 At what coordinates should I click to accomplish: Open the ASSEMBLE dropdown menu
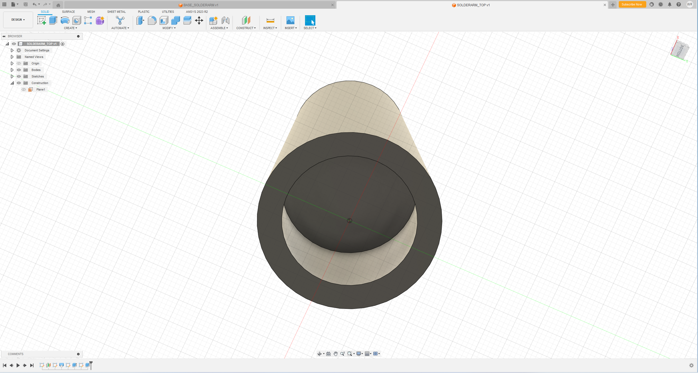pyautogui.click(x=219, y=28)
